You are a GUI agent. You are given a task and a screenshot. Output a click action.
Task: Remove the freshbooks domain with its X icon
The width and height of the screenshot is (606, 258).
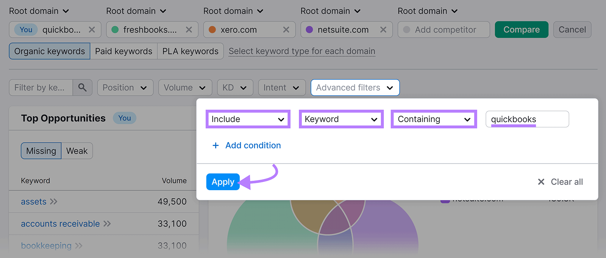pos(189,30)
